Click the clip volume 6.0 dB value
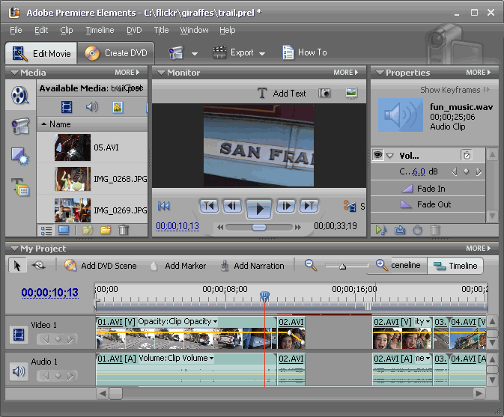The image size is (504, 417). [x=419, y=171]
